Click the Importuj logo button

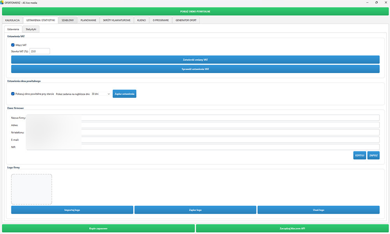(72, 210)
